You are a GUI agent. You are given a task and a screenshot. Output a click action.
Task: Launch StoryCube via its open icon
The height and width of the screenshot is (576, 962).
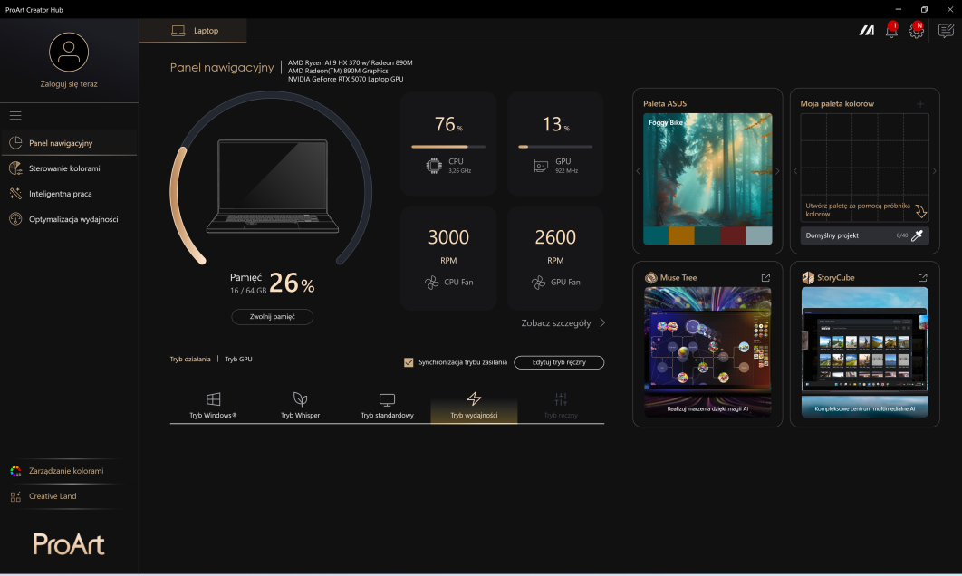pos(922,278)
